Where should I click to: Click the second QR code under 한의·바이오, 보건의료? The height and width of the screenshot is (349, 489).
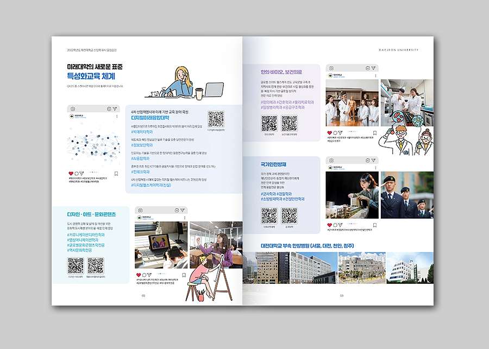tap(290, 123)
